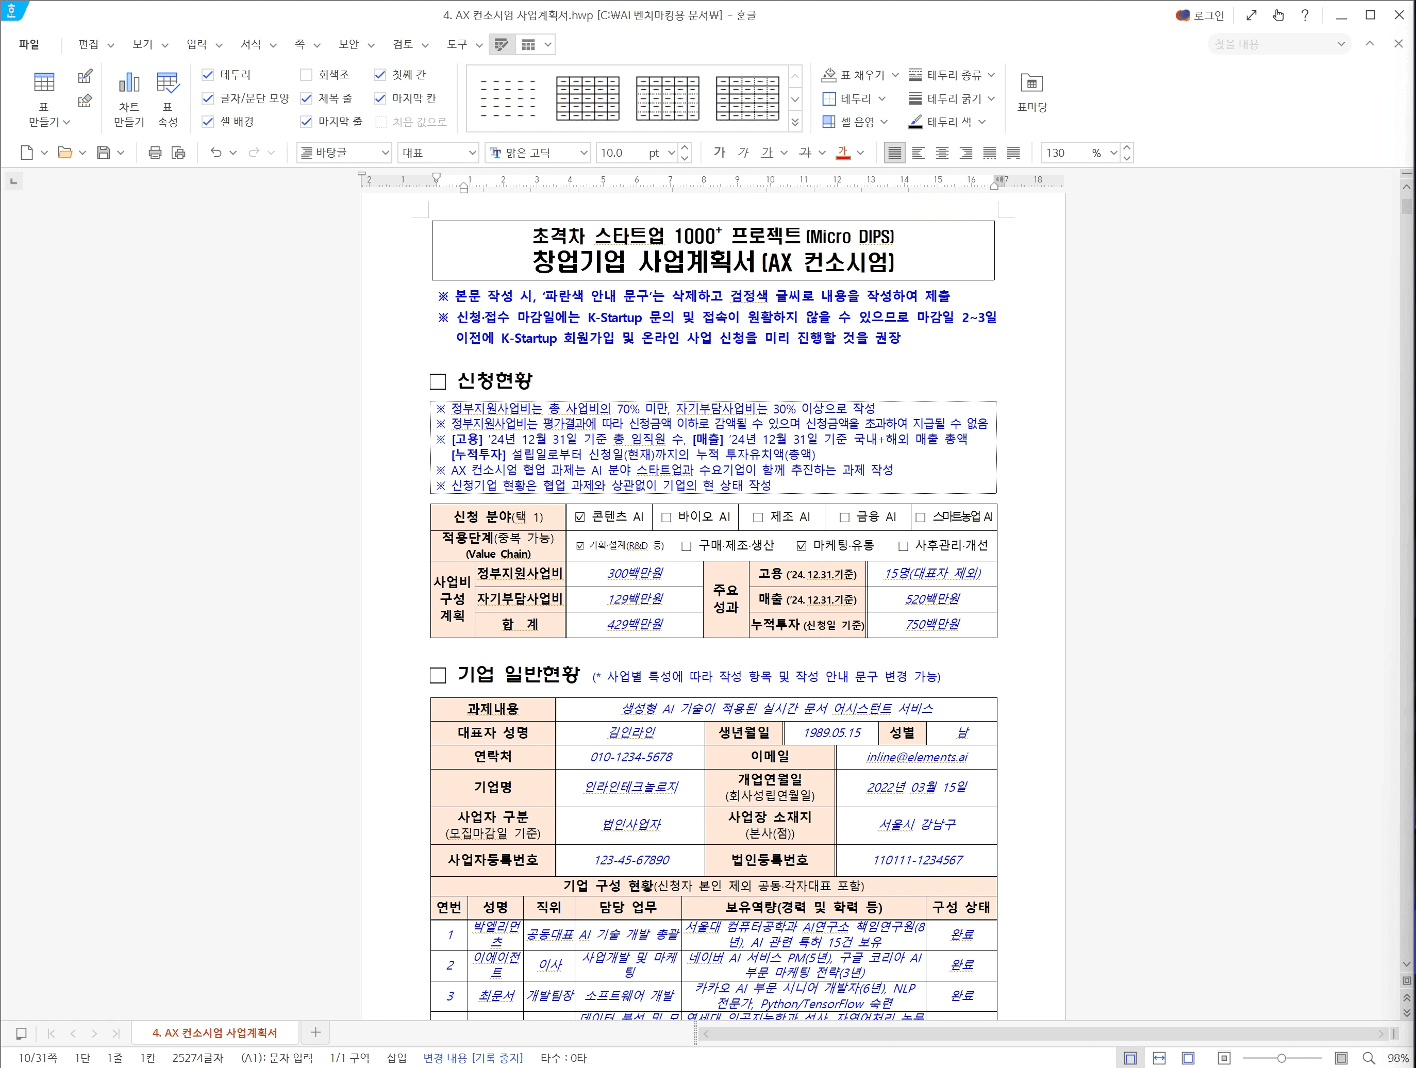Click the Save icon

[x=103, y=153]
